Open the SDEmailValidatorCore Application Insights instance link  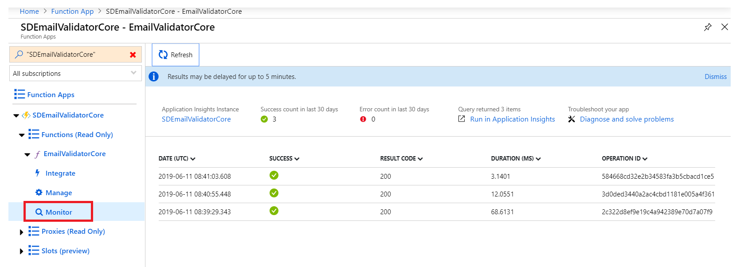pyautogui.click(x=196, y=119)
